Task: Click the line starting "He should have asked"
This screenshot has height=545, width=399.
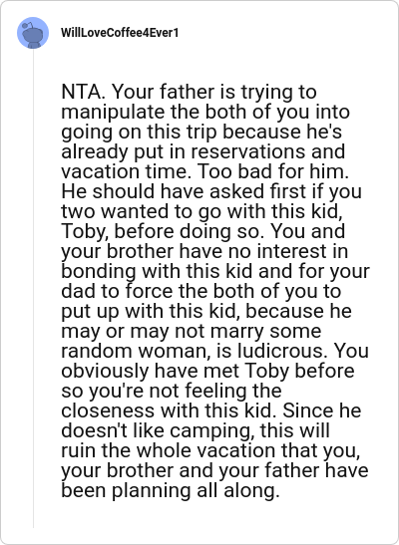Action: tap(211, 191)
